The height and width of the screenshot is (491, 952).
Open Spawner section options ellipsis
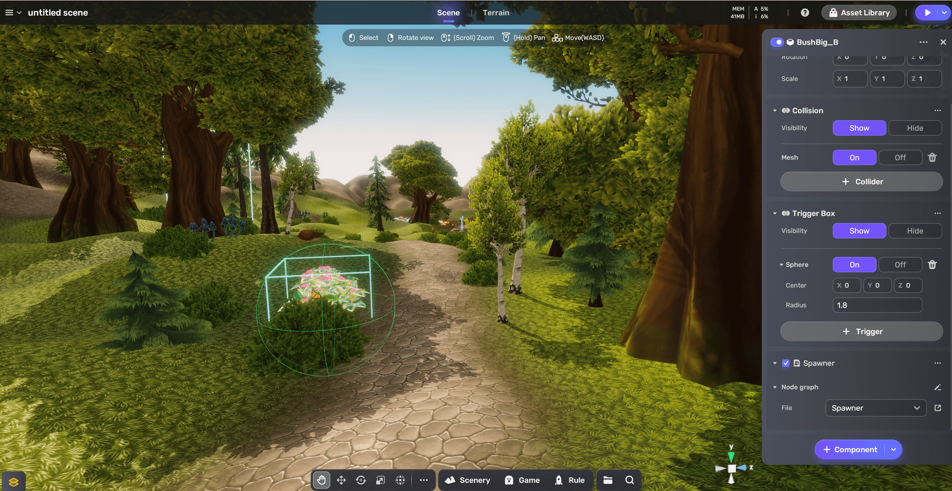pyautogui.click(x=938, y=363)
